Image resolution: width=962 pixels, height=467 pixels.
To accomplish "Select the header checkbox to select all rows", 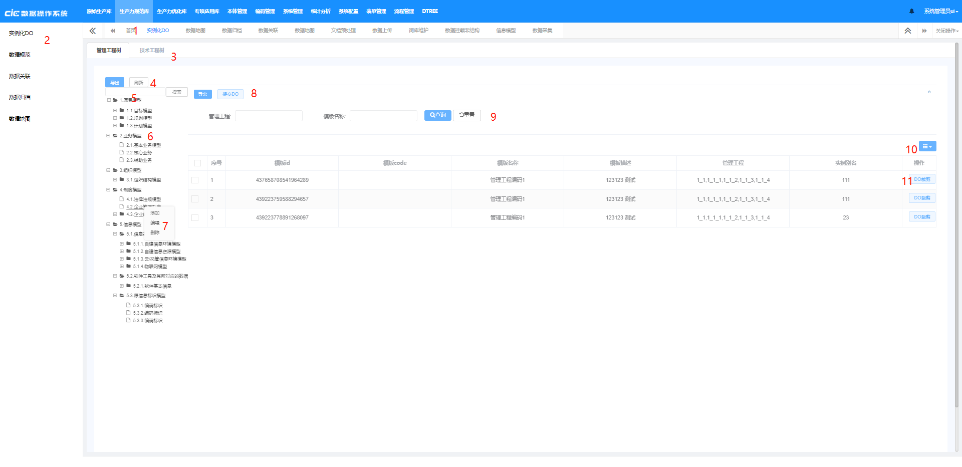I will [x=197, y=163].
